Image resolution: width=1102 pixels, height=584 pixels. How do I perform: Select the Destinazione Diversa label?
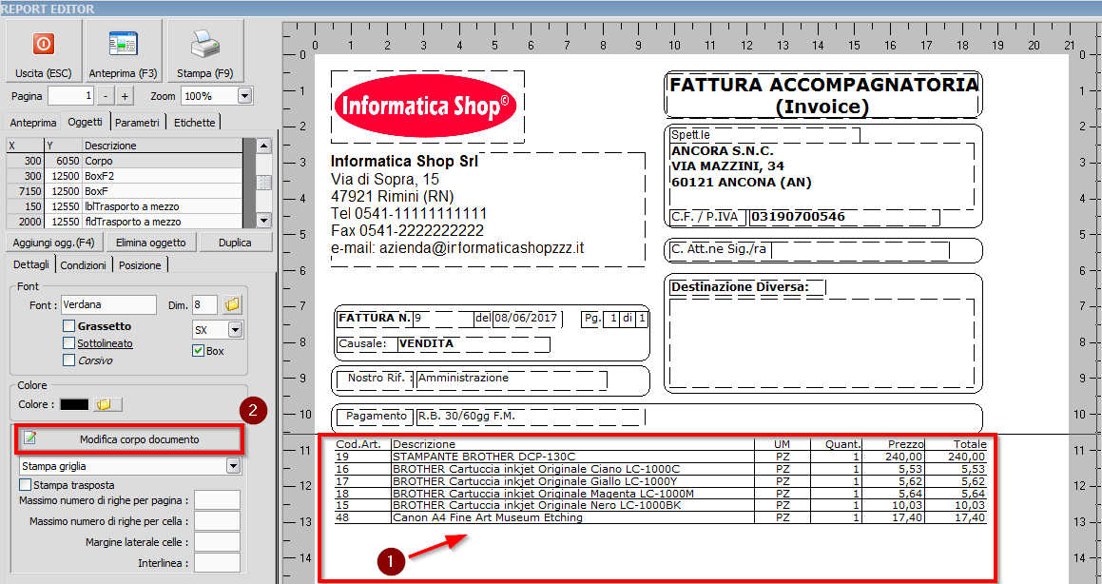[740, 286]
